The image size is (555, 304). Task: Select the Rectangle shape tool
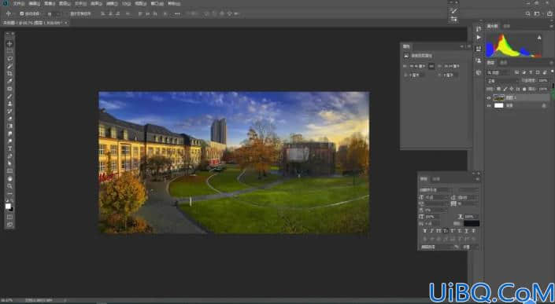pos(9,171)
